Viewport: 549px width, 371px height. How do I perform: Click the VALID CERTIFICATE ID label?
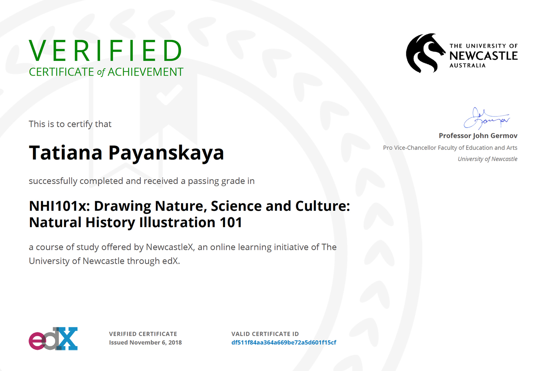[265, 334]
